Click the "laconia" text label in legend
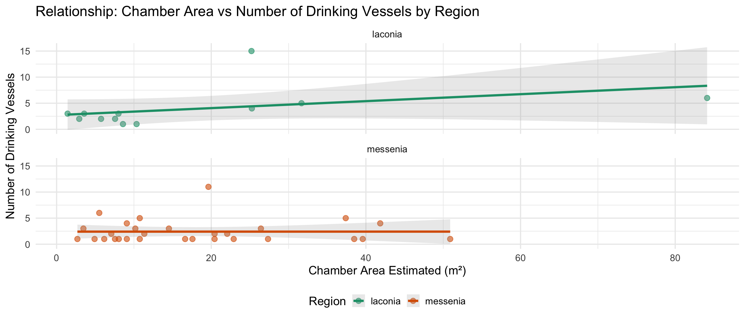 (385, 301)
